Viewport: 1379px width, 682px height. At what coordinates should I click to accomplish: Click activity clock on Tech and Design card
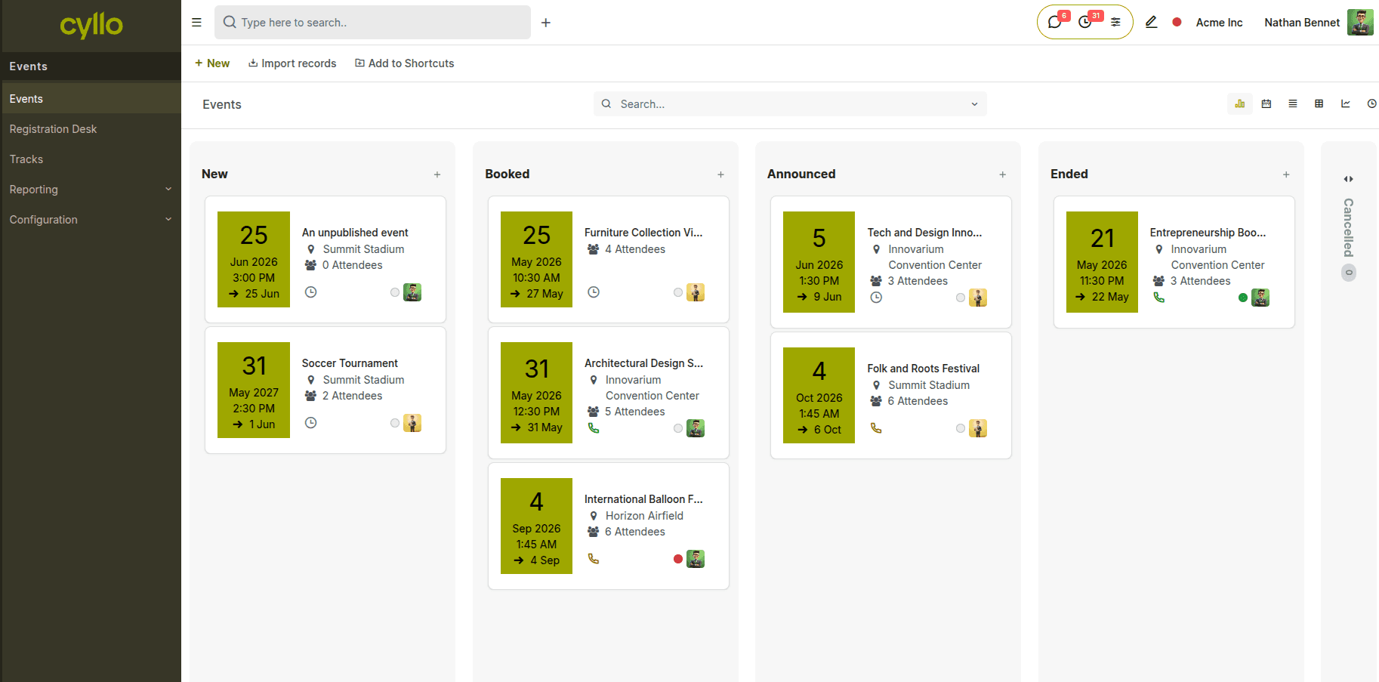[876, 298]
